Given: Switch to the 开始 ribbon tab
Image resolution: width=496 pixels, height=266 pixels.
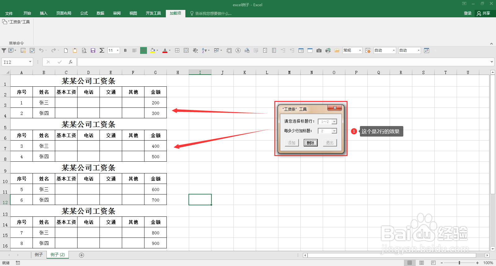Looking at the screenshot, I should coord(27,13).
